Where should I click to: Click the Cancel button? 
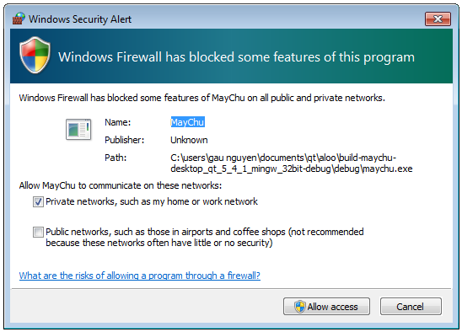(411, 307)
